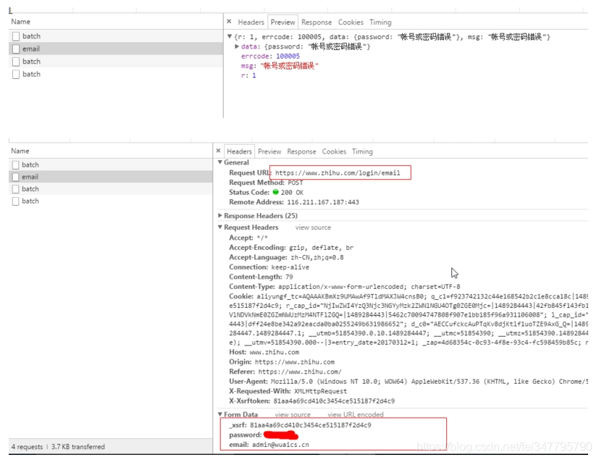Click the green status code indicator dot
599x460 pixels.
(275, 192)
